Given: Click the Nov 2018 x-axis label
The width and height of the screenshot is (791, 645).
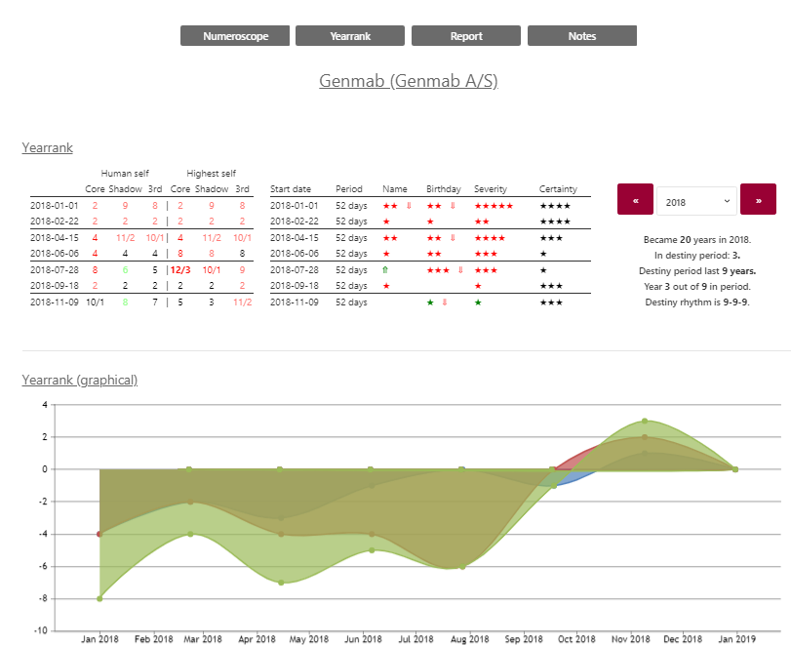Looking at the screenshot, I should (x=631, y=639).
